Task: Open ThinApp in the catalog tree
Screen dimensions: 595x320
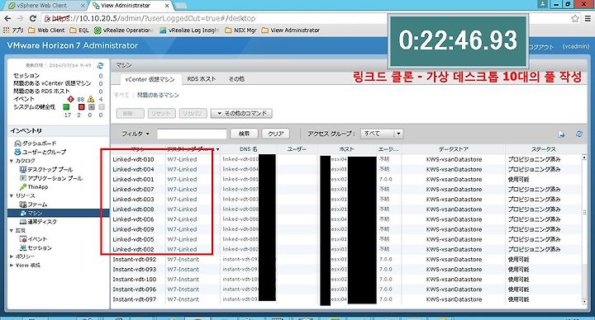Action: [x=34, y=186]
